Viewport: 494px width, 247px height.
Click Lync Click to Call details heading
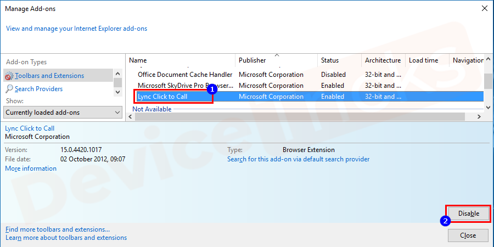click(30, 128)
